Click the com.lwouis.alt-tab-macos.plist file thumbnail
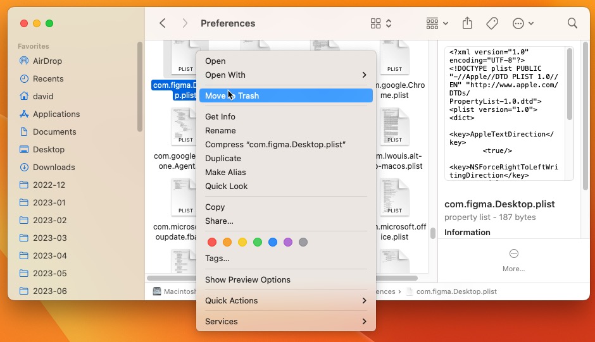This screenshot has height=342, width=595. (394, 126)
